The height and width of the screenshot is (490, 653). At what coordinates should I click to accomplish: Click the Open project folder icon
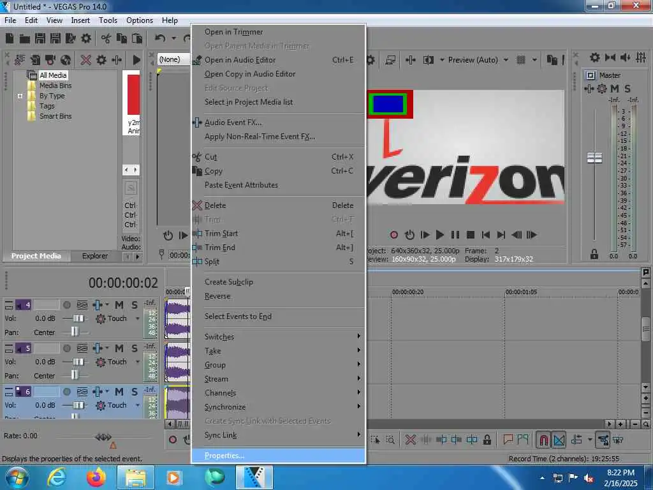(x=25, y=39)
